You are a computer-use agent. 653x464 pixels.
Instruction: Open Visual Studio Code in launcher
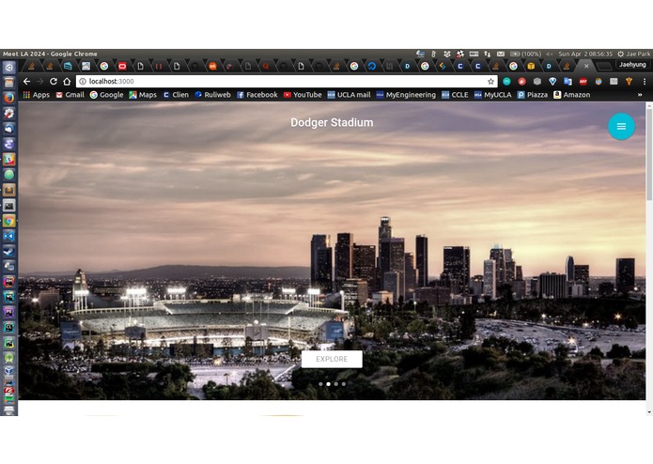(x=8, y=236)
